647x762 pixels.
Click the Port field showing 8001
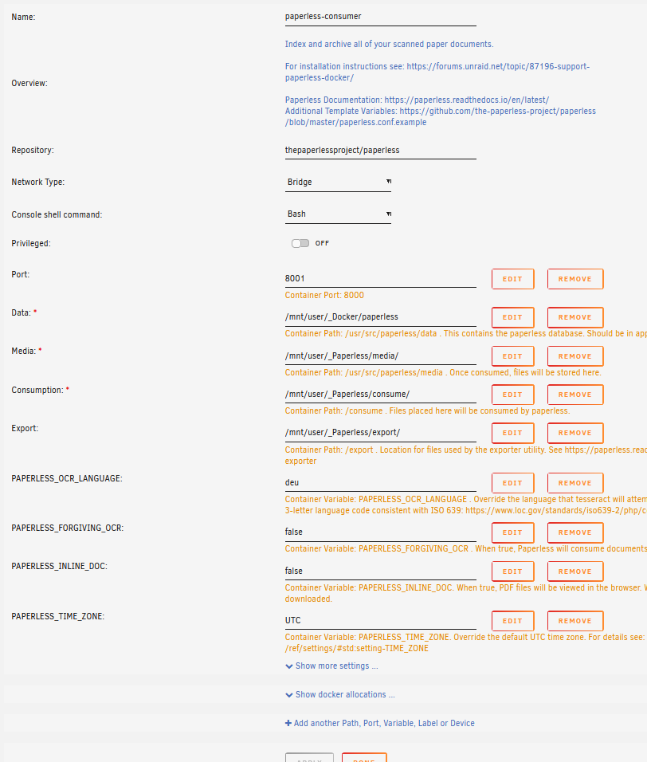coord(380,278)
